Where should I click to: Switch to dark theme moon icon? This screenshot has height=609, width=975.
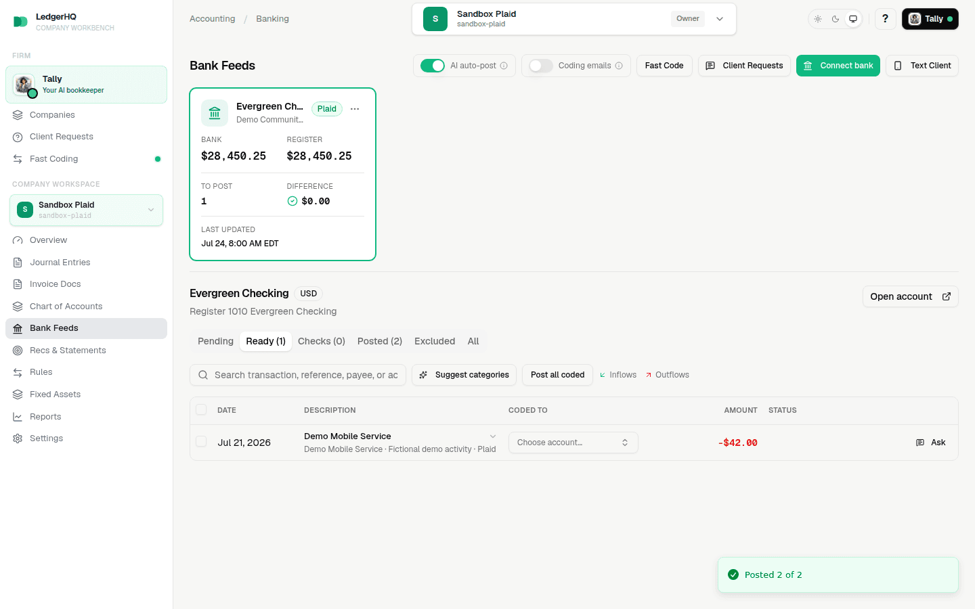click(836, 19)
